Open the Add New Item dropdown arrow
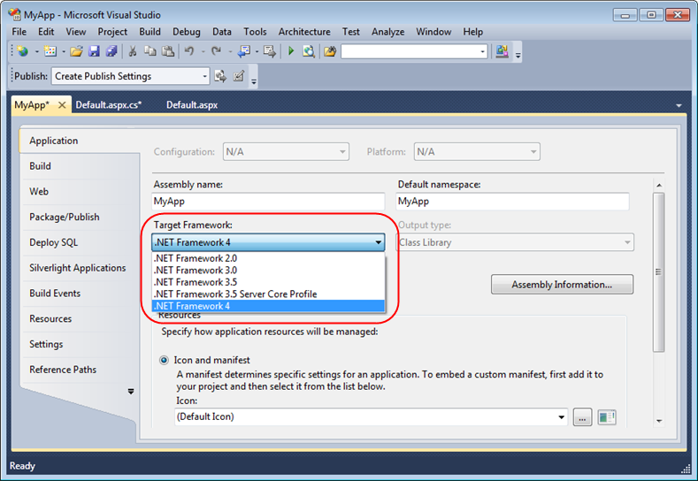The height and width of the screenshot is (481, 698). 64,52
